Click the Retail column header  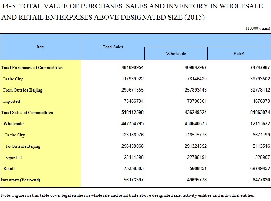point(239,54)
